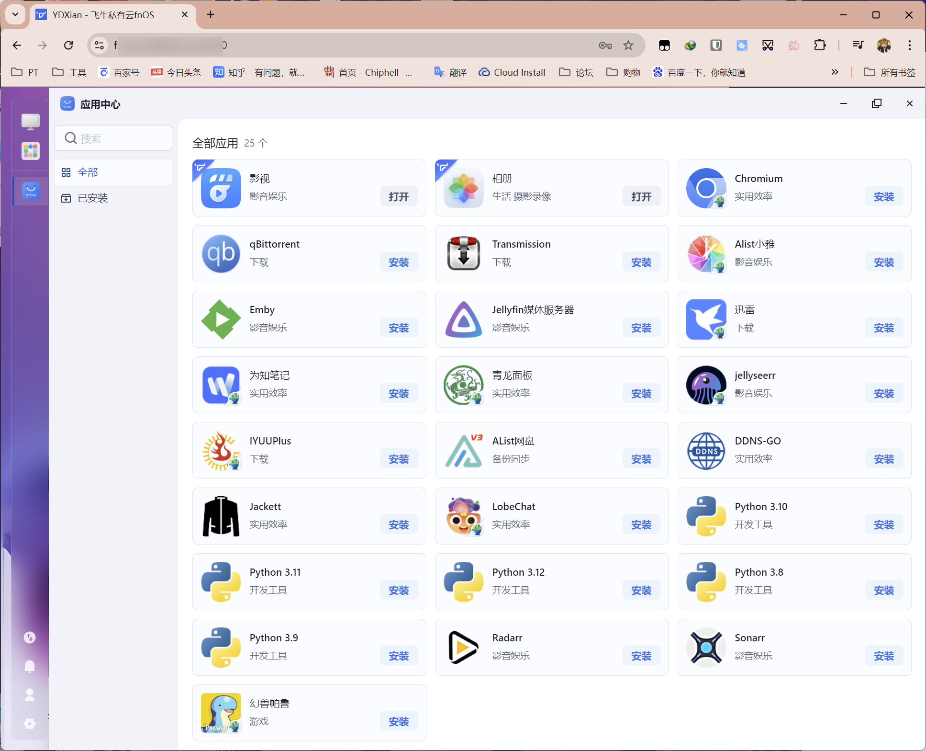Click the Transmission app icon
Screen dimensions: 926x751
463,254
